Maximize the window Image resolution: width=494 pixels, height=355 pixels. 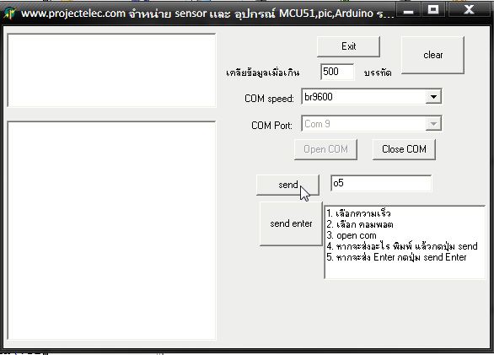[x=433, y=10]
